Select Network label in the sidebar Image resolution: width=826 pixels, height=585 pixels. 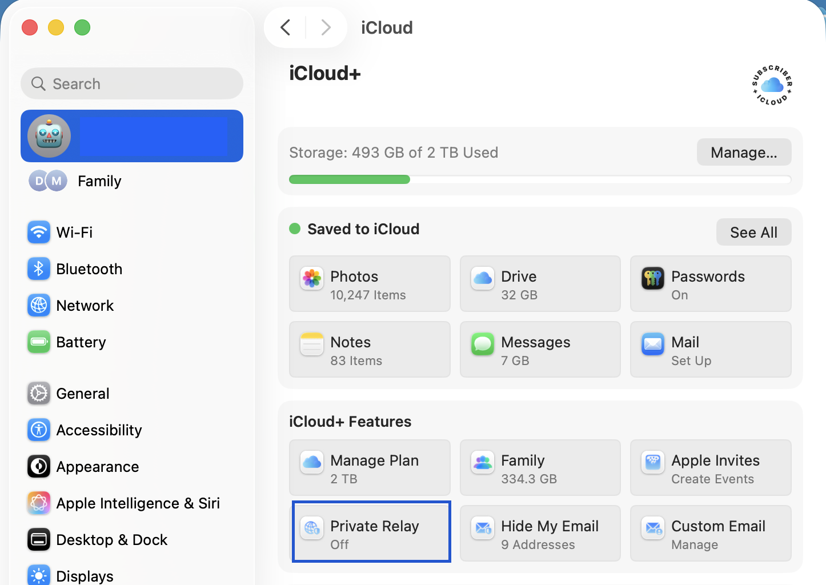click(85, 306)
